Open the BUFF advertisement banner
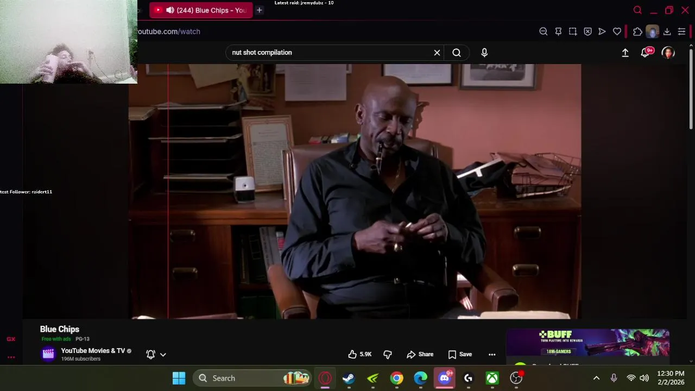Image resolution: width=695 pixels, height=391 pixels. point(587,344)
